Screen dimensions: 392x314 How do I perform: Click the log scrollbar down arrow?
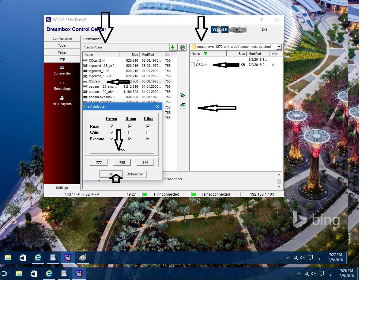pyautogui.click(x=279, y=186)
